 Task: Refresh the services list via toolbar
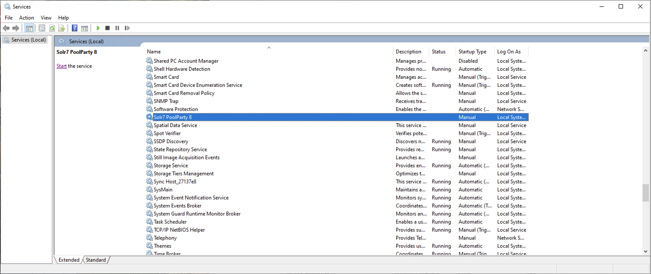tap(52, 28)
